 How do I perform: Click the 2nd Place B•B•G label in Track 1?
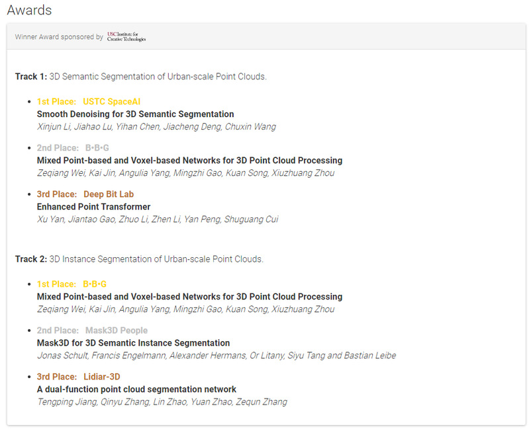(x=73, y=148)
